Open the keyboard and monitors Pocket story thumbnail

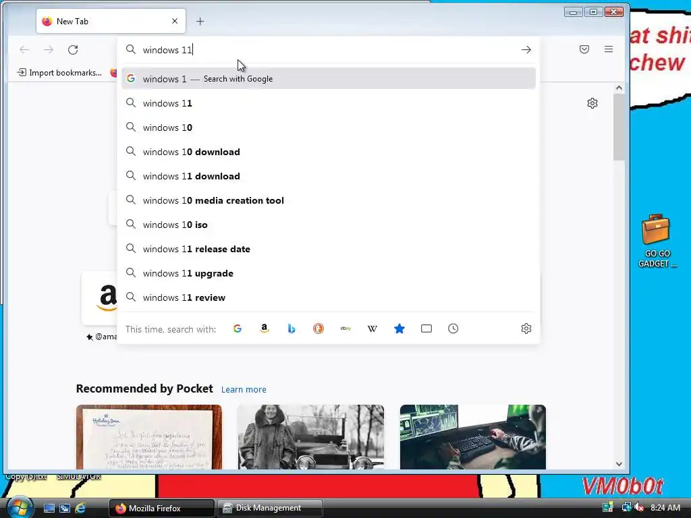(473, 437)
